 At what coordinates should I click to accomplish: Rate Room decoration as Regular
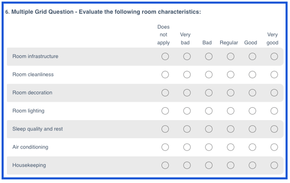pos(230,93)
